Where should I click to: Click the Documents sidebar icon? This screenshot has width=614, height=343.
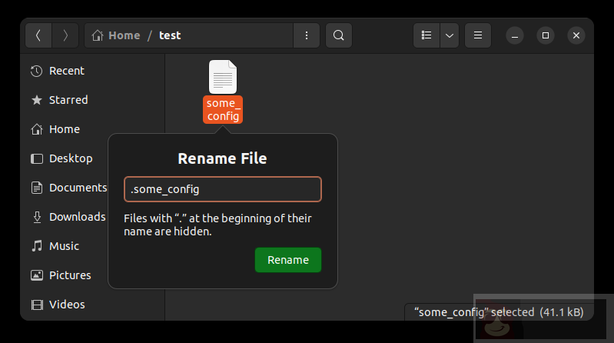(x=36, y=188)
